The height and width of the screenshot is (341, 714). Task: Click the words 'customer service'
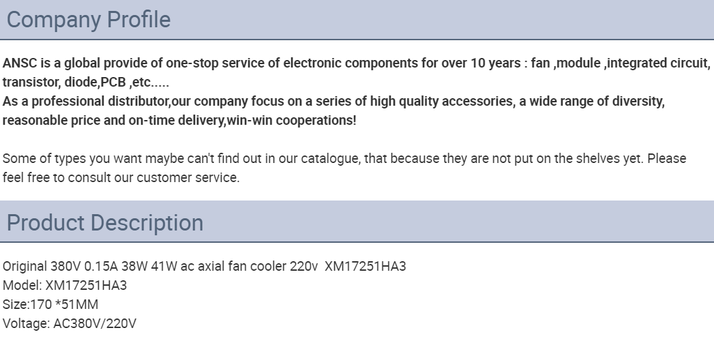tap(188, 178)
